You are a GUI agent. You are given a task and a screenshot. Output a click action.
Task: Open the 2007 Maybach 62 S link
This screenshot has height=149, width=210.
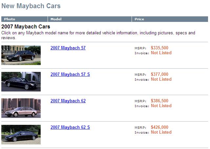[70, 127]
